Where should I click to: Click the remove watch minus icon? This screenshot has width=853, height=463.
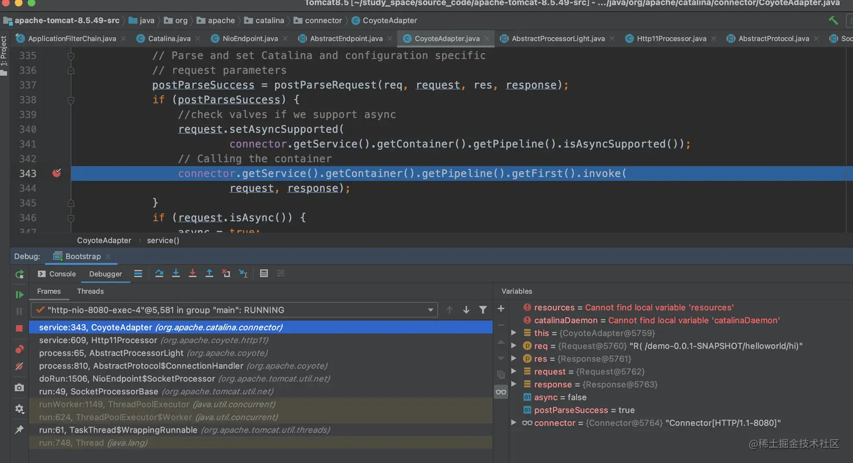501,325
